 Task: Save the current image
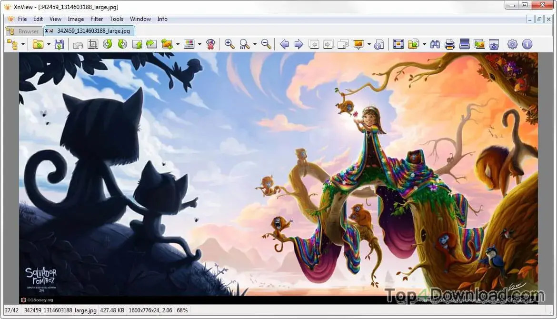tap(58, 44)
